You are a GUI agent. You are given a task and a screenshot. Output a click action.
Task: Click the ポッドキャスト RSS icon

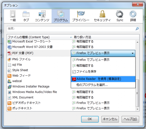tap(9, 109)
